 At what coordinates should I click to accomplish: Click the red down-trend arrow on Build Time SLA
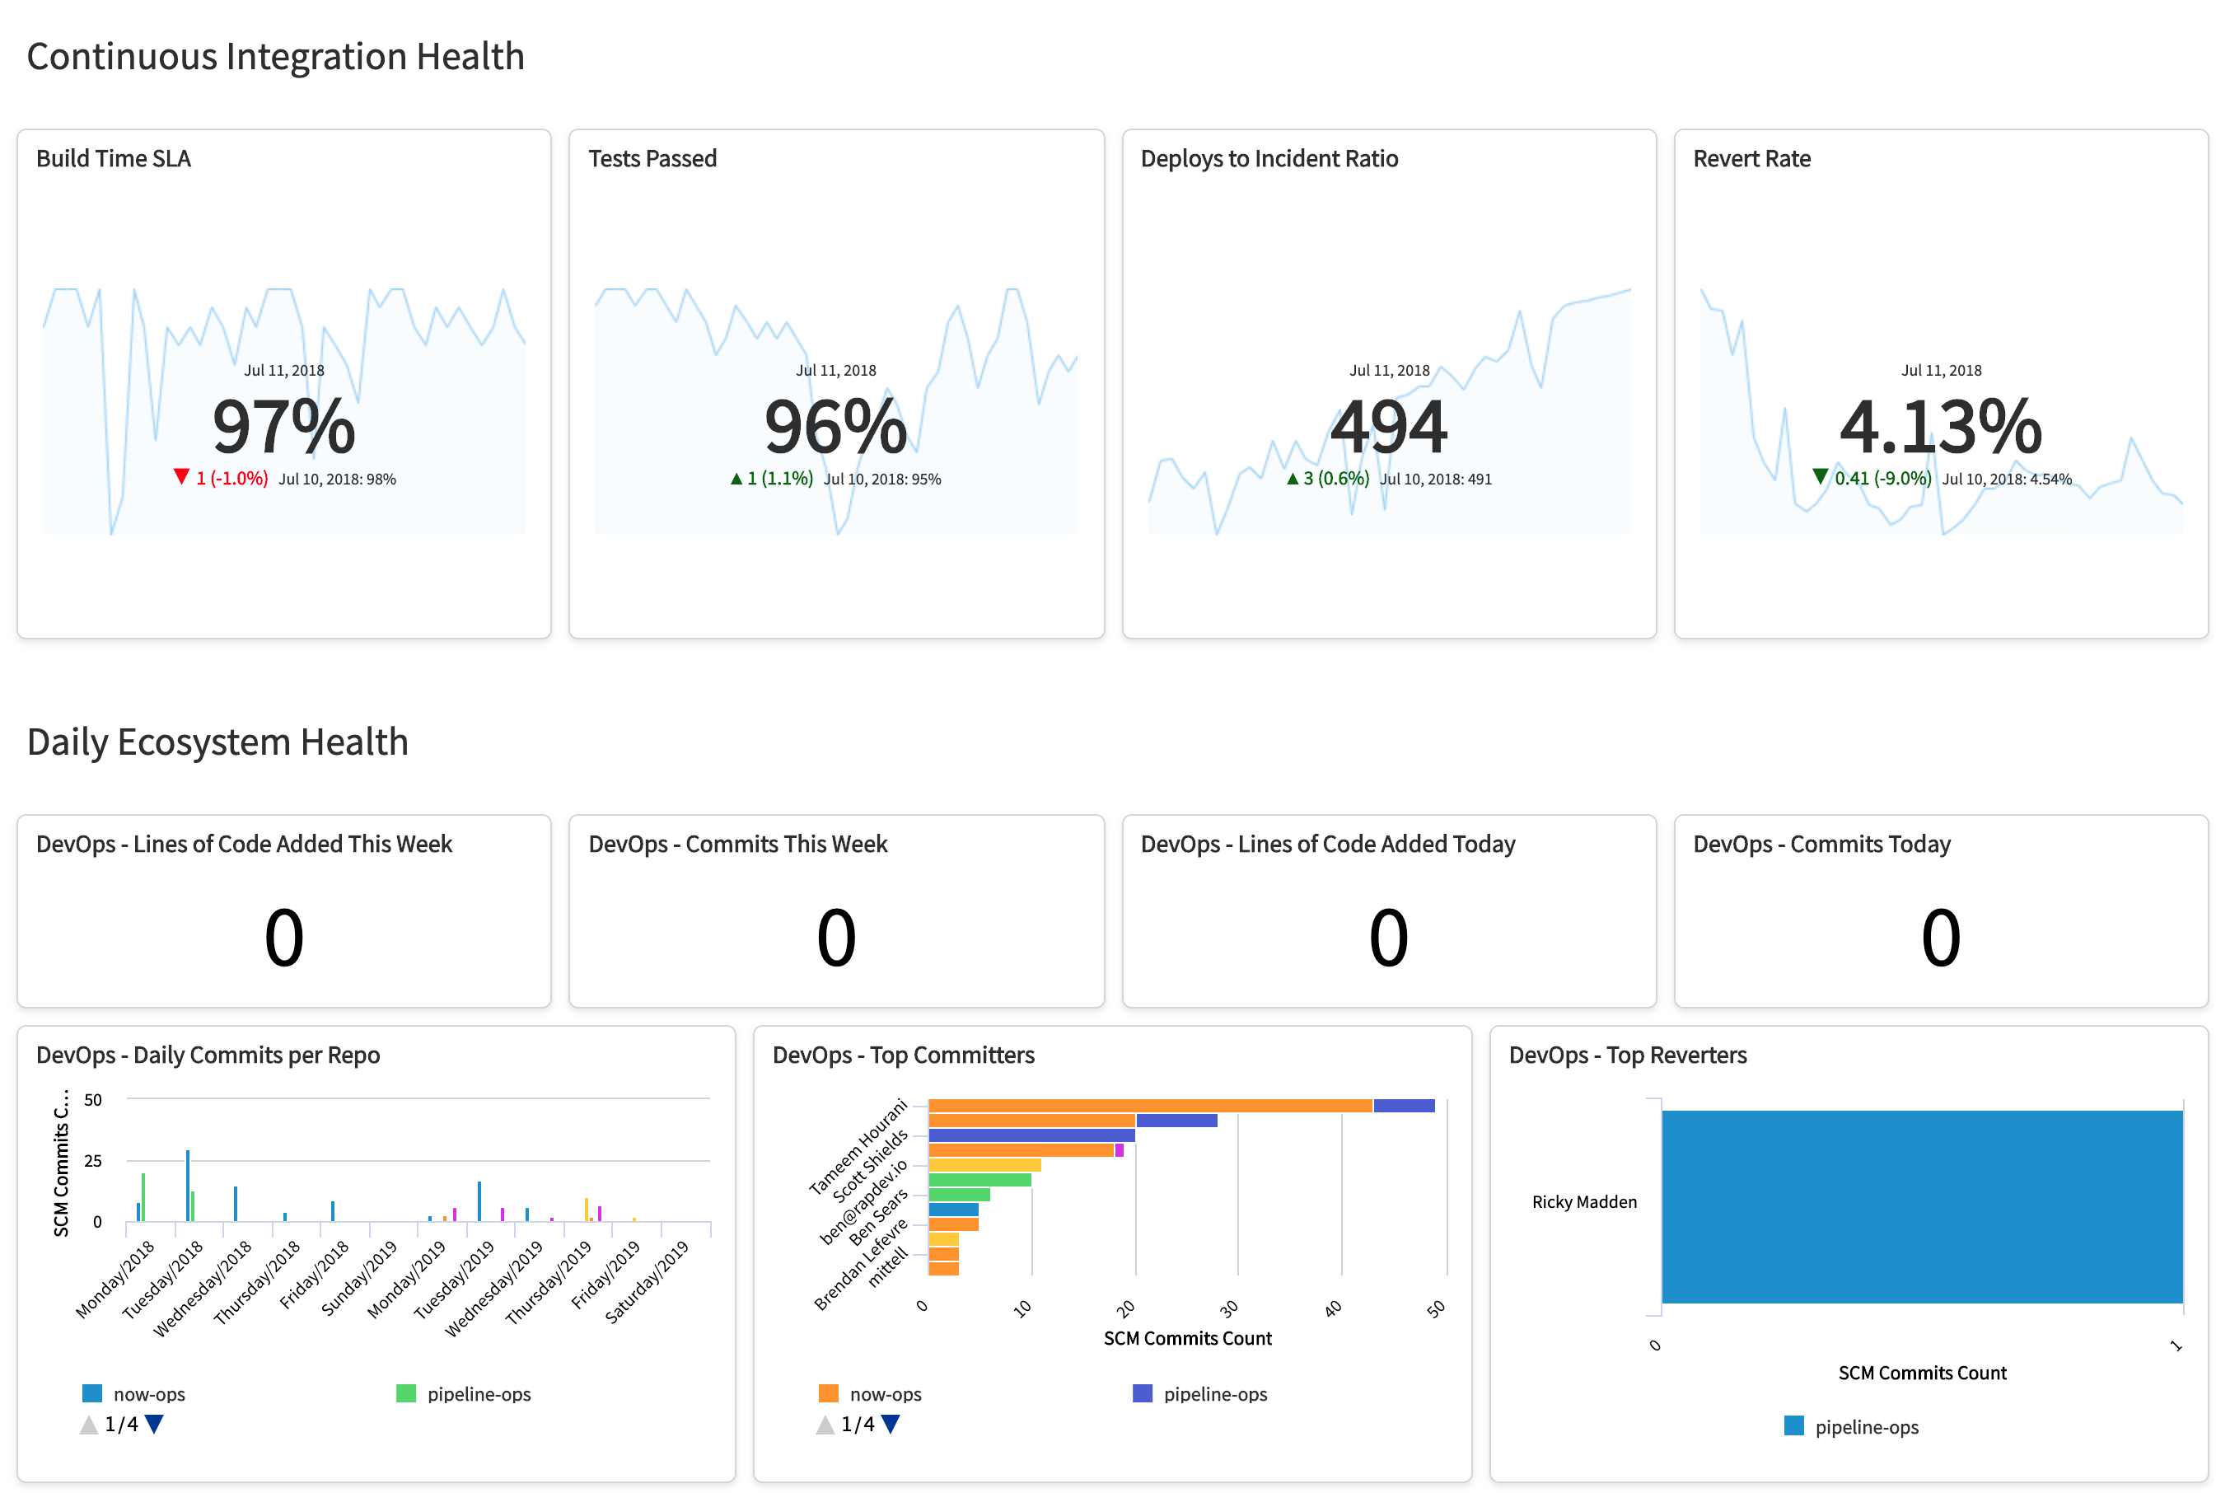(184, 478)
